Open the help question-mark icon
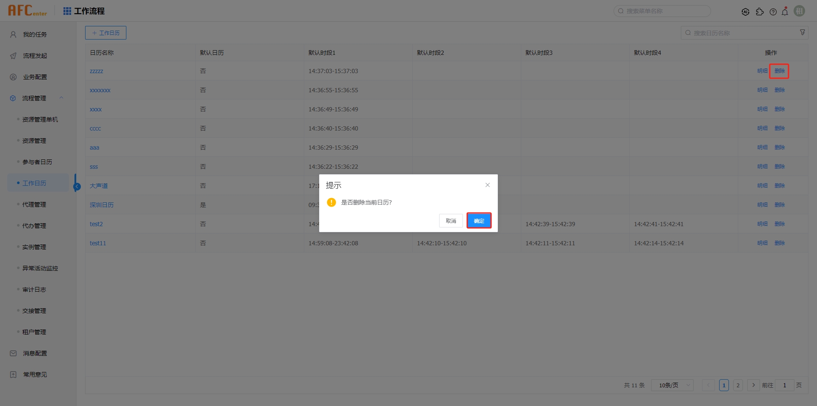Image resolution: width=817 pixels, height=406 pixels. click(773, 12)
